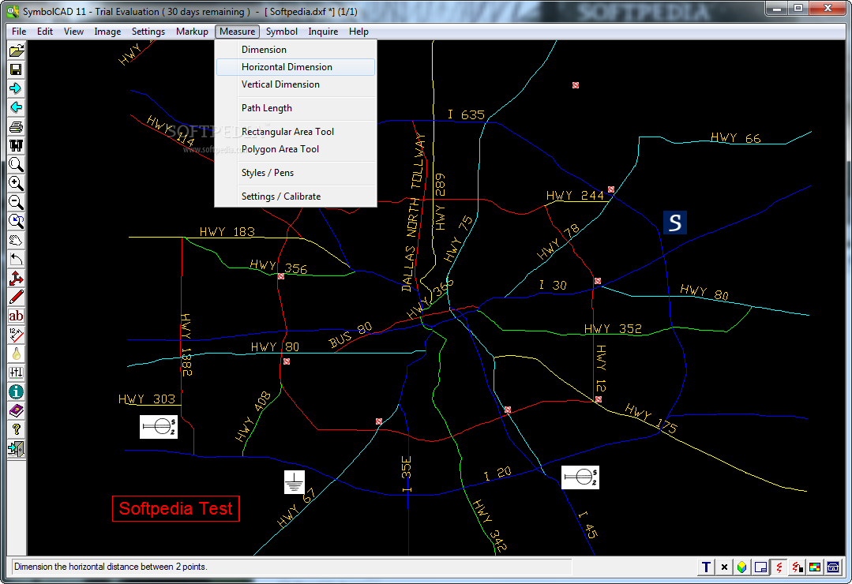The image size is (852, 584).
Task: Click the light bulb icon
Action: (17, 354)
